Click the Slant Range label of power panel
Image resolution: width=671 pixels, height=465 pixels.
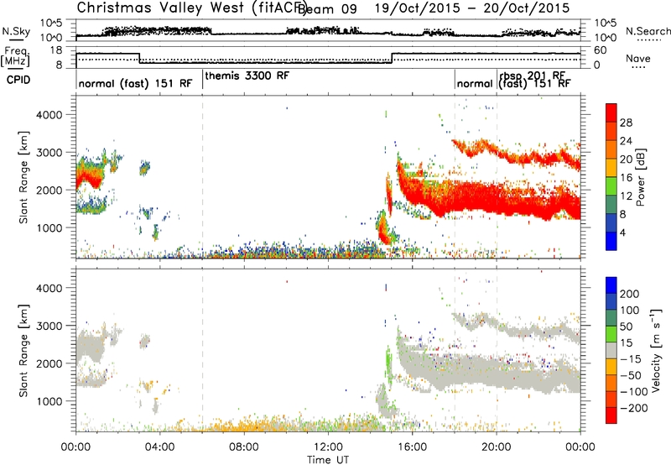click(x=23, y=177)
